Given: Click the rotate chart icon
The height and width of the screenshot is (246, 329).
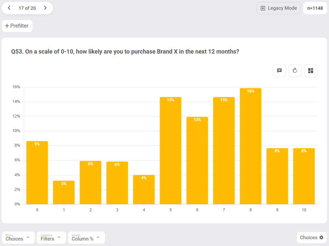Looking at the screenshot, I should [295, 71].
